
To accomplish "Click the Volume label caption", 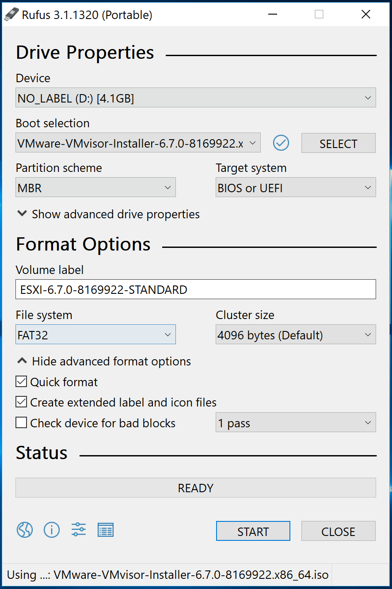I will [x=49, y=270].
